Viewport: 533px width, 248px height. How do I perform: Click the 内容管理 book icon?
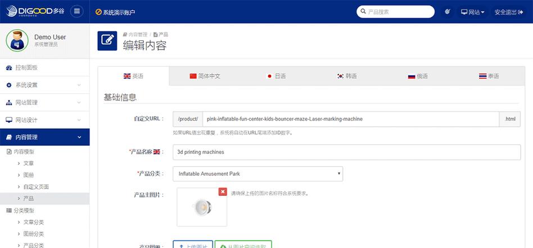coord(9,137)
